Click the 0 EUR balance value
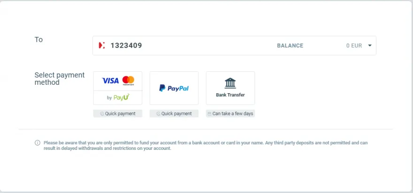Image resolution: width=413 pixels, height=193 pixels. click(x=354, y=45)
